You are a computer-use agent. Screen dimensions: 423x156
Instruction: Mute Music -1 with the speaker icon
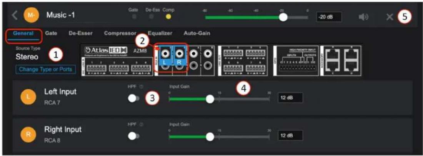363,17
